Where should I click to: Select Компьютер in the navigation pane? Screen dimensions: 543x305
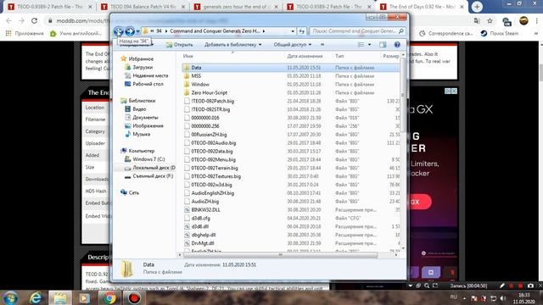point(142,151)
